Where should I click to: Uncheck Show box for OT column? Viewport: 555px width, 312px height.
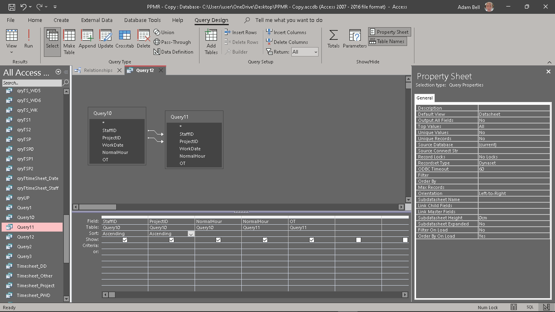pyautogui.click(x=312, y=240)
